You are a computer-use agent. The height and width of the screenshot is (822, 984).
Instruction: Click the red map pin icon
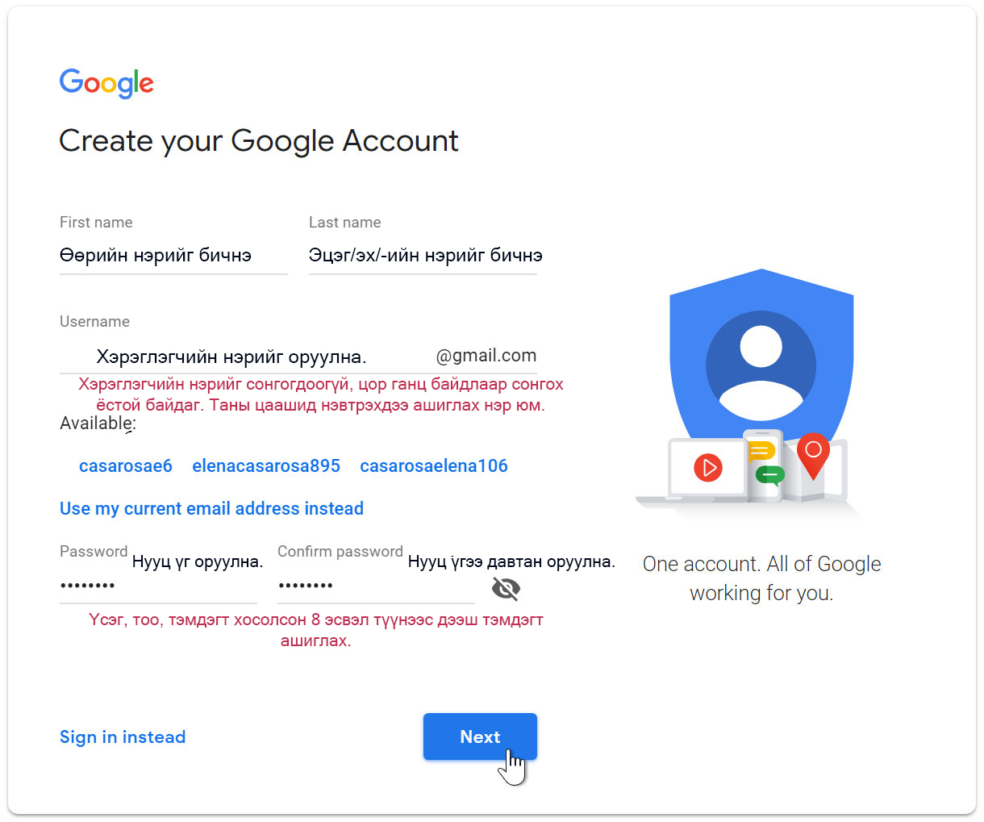click(x=813, y=456)
